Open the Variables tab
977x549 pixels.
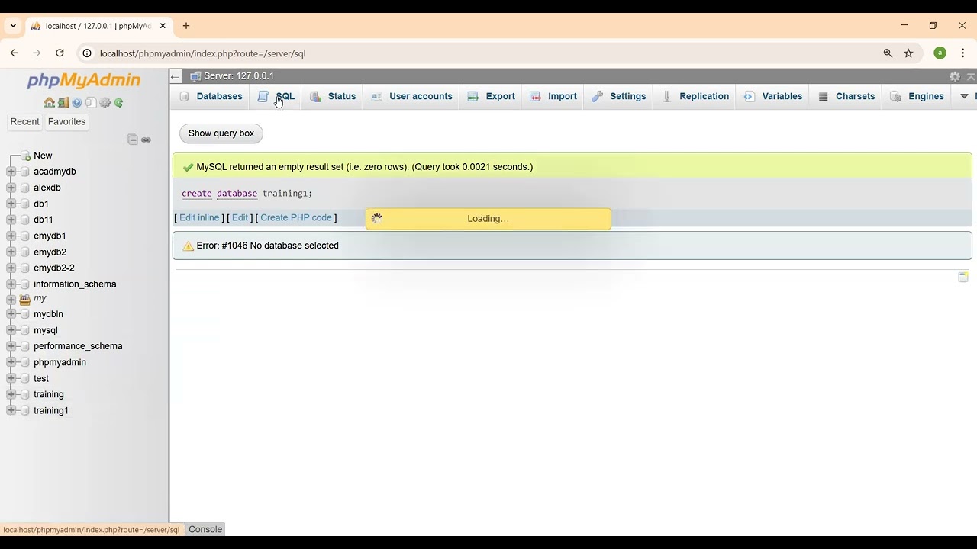click(773, 96)
